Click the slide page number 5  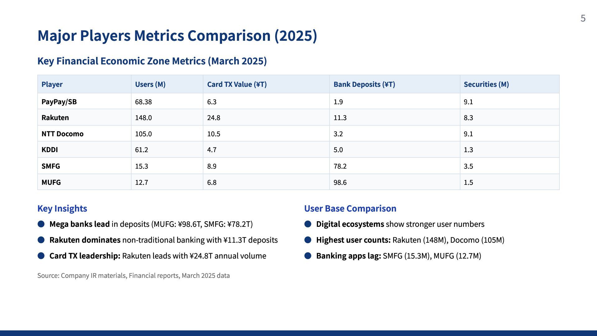click(583, 18)
